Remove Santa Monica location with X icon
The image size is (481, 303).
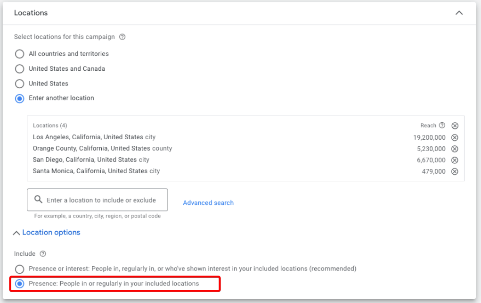(455, 171)
